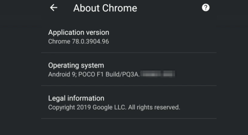248x135 pixels.
Task: Click the divider below Legal information
Action: coord(128,118)
